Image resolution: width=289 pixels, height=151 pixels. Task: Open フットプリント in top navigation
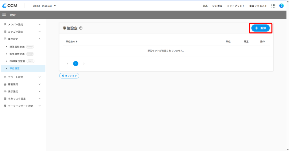click(x=236, y=6)
